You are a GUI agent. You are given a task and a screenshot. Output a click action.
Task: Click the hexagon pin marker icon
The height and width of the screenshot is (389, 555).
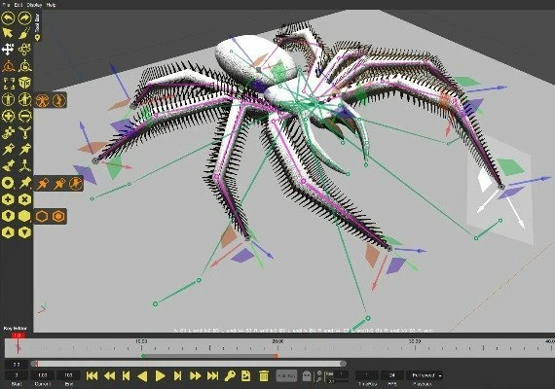(x=8, y=216)
